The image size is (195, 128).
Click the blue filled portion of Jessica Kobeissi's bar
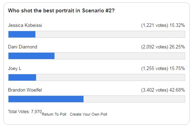[x=22, y=34]
